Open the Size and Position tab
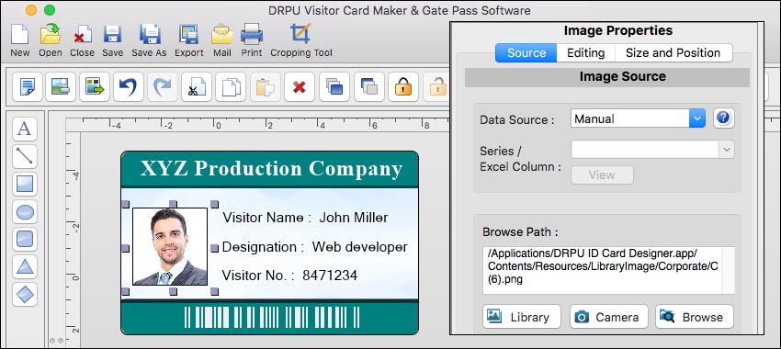 tap(673, 52)
